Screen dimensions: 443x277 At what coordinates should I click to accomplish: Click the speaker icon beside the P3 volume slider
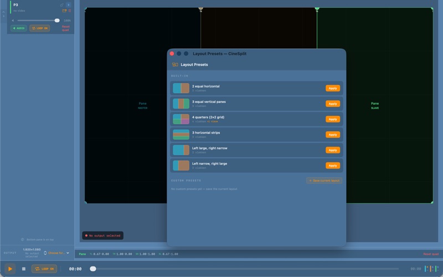13,20
